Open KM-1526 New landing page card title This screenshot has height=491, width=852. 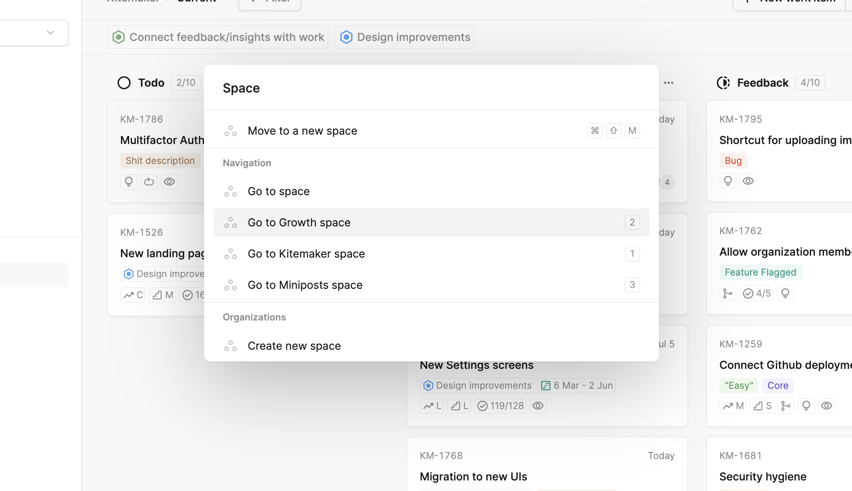click(162, 253)
